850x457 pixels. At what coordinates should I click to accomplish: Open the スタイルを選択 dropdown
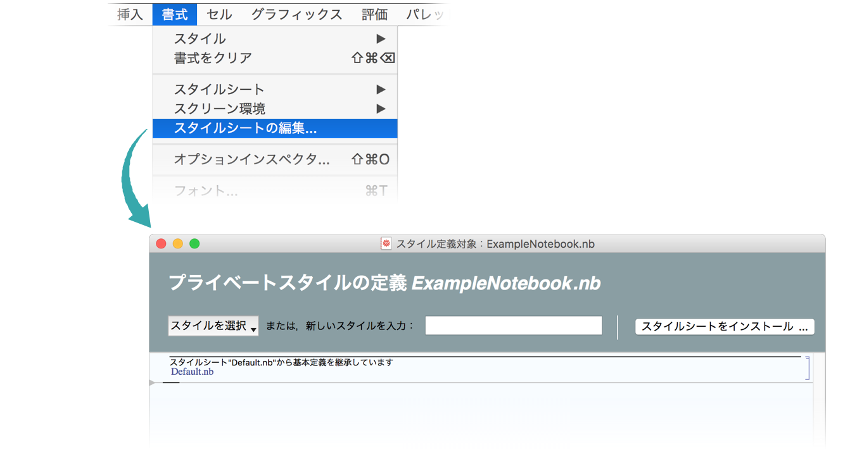point(213,326)
